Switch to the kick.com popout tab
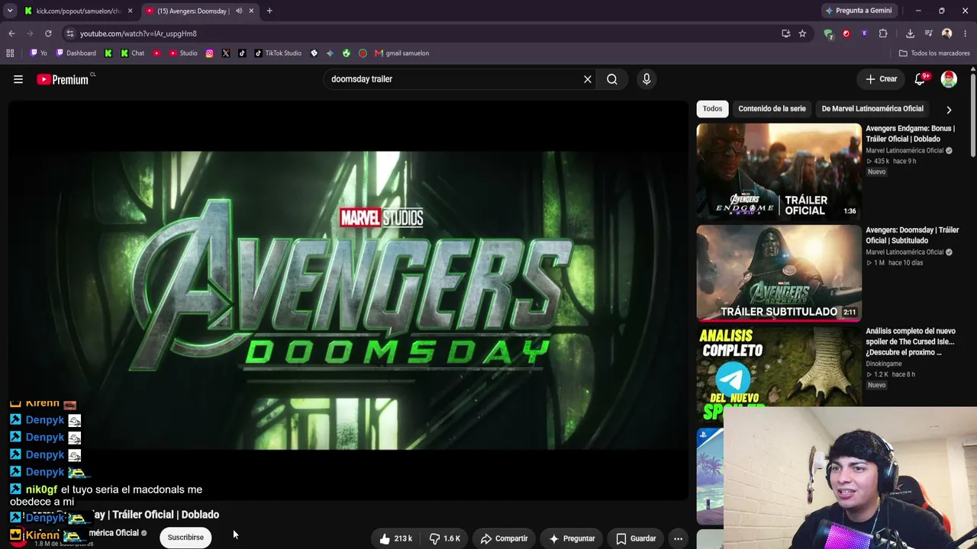977x549 pixels. (x=78, y=11)
